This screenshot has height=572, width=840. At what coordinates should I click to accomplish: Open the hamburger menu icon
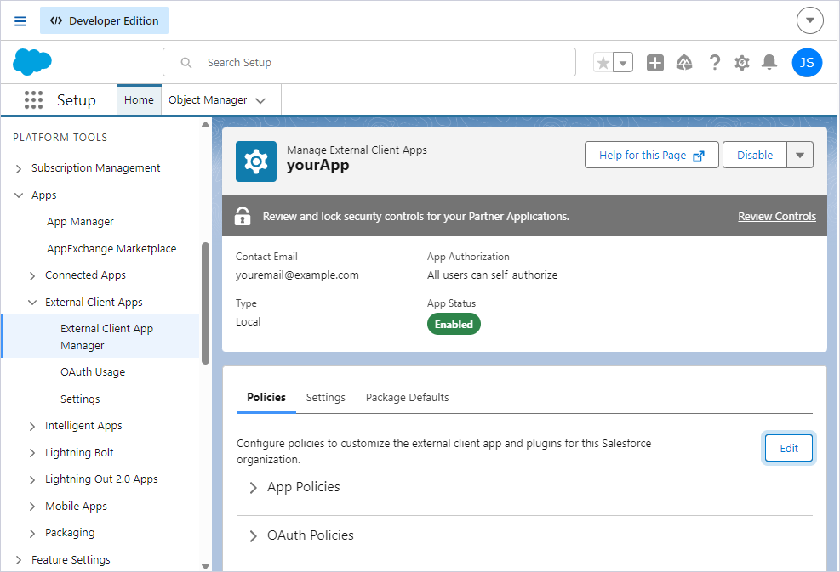(20, 21)
